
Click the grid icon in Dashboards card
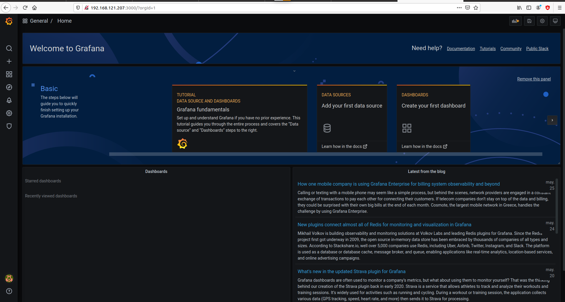point(407,128)
